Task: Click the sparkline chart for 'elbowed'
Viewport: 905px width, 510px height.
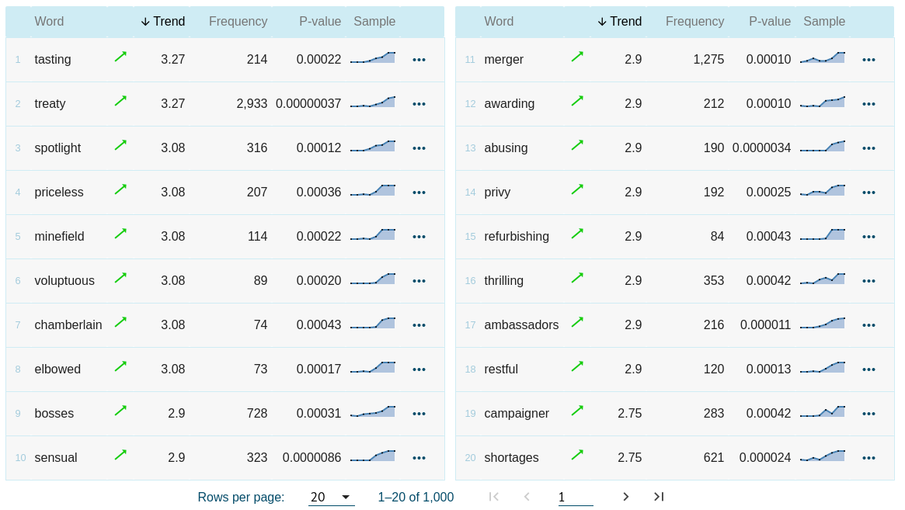Action: click(x=372, y=369)
